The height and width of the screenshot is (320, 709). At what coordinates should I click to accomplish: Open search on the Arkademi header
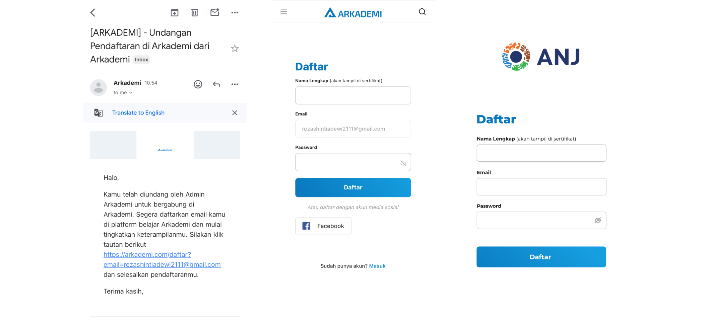click(x=422, y=12)
